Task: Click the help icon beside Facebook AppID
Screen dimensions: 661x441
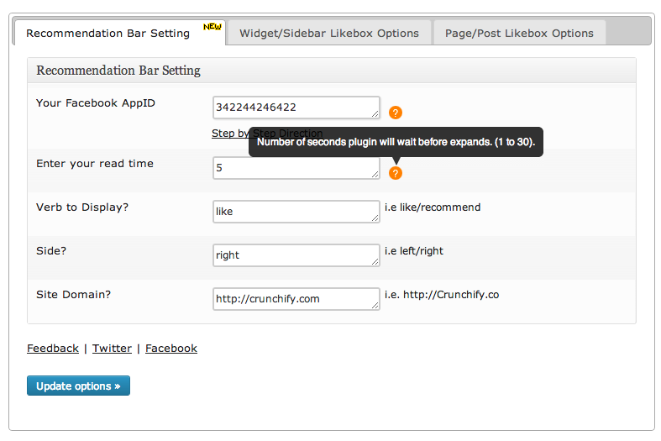Action: click(395, 113)
